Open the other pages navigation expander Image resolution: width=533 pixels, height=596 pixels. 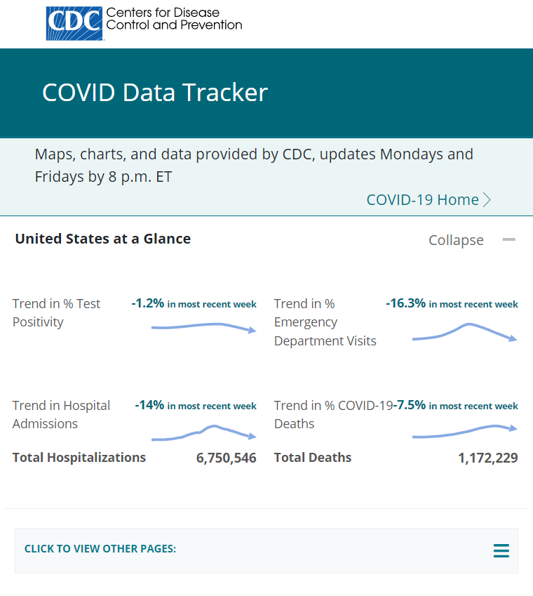501,551
